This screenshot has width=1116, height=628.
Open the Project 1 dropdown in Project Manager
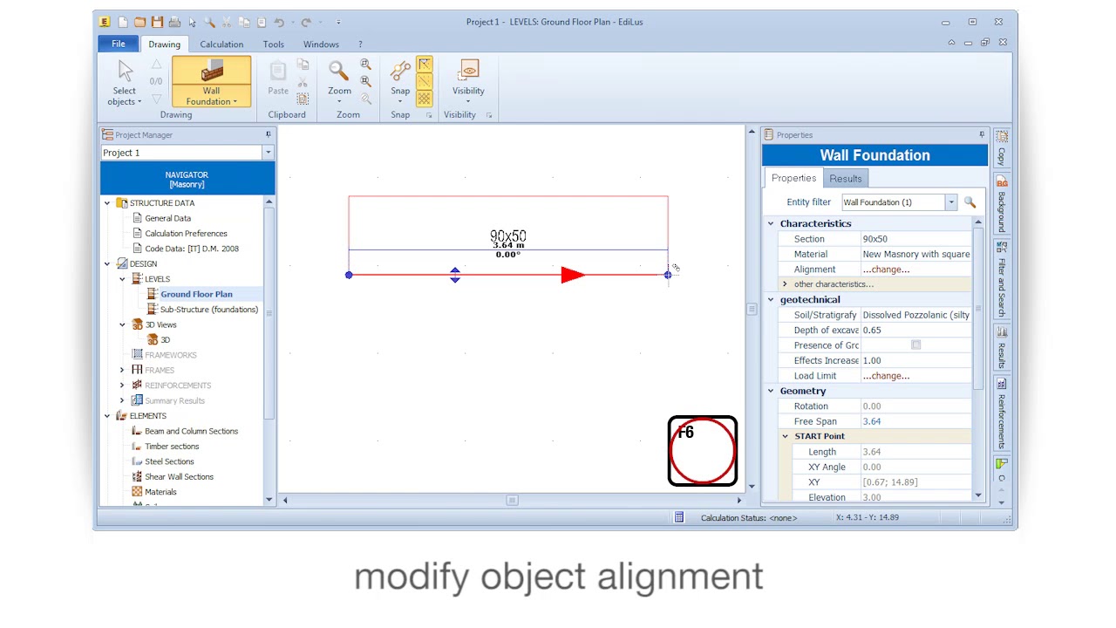(x=268, y=153)
